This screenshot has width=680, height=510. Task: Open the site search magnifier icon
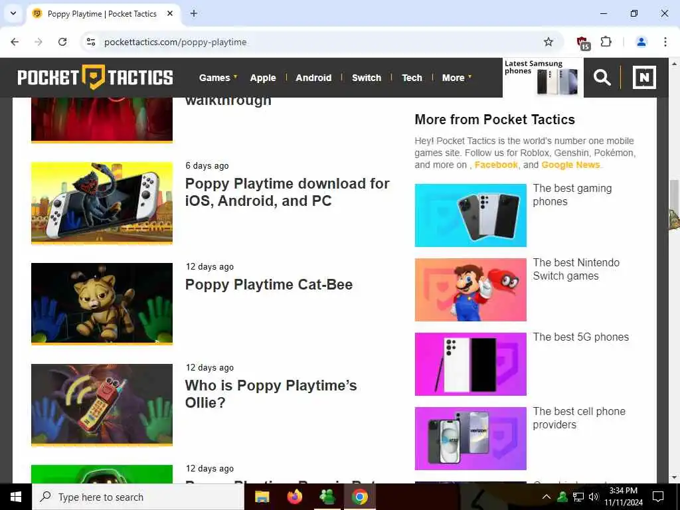[602, 78]
